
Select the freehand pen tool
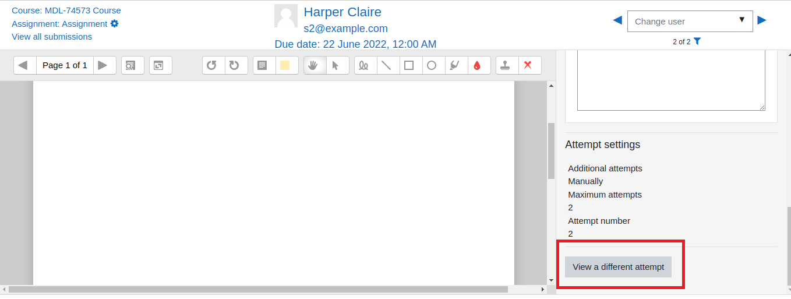(365, 65)
